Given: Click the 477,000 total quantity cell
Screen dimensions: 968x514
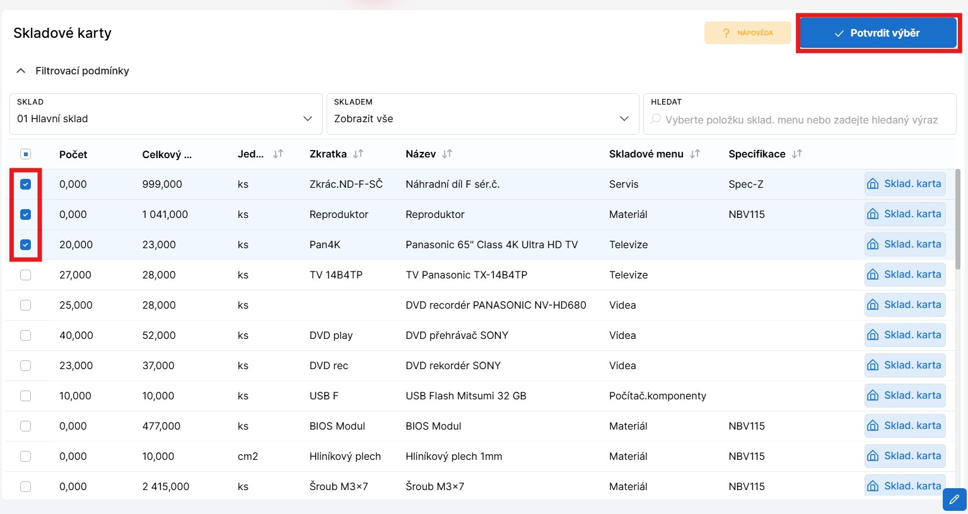Looking at the screenshot, I should tap(161, 426).
